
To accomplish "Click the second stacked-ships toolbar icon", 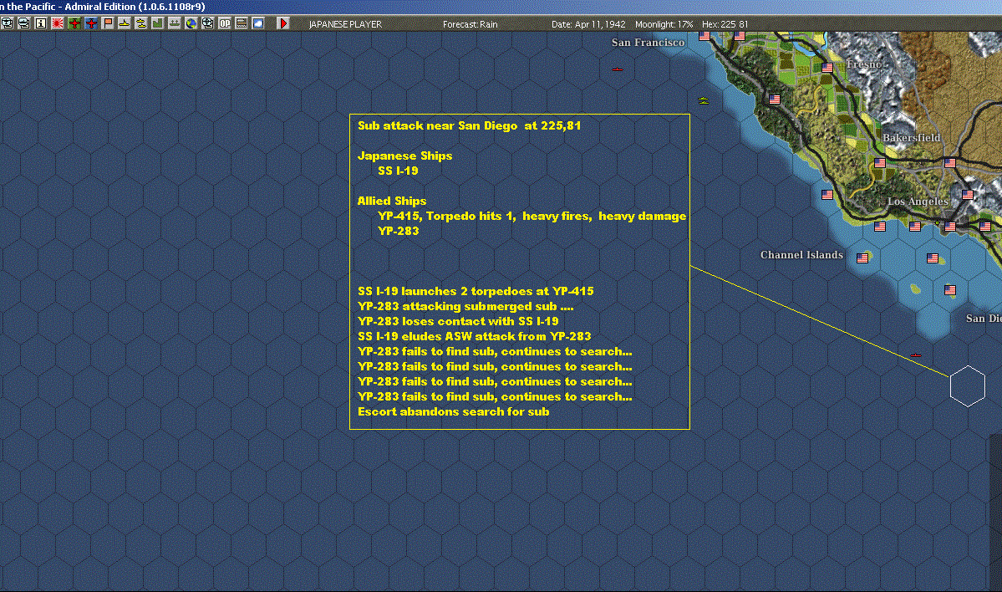I will tap(23, 23).
